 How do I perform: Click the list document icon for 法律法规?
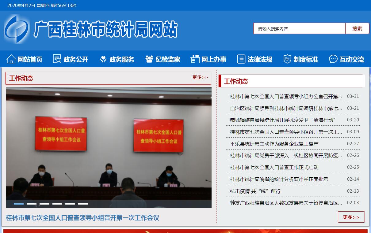point(241,59)
